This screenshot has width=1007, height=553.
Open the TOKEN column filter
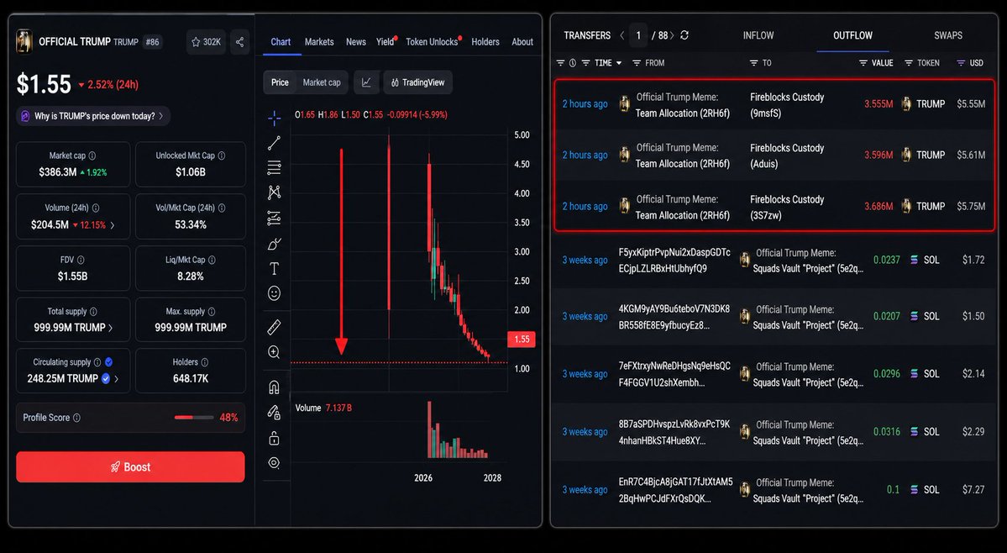[x=909, y=63]
